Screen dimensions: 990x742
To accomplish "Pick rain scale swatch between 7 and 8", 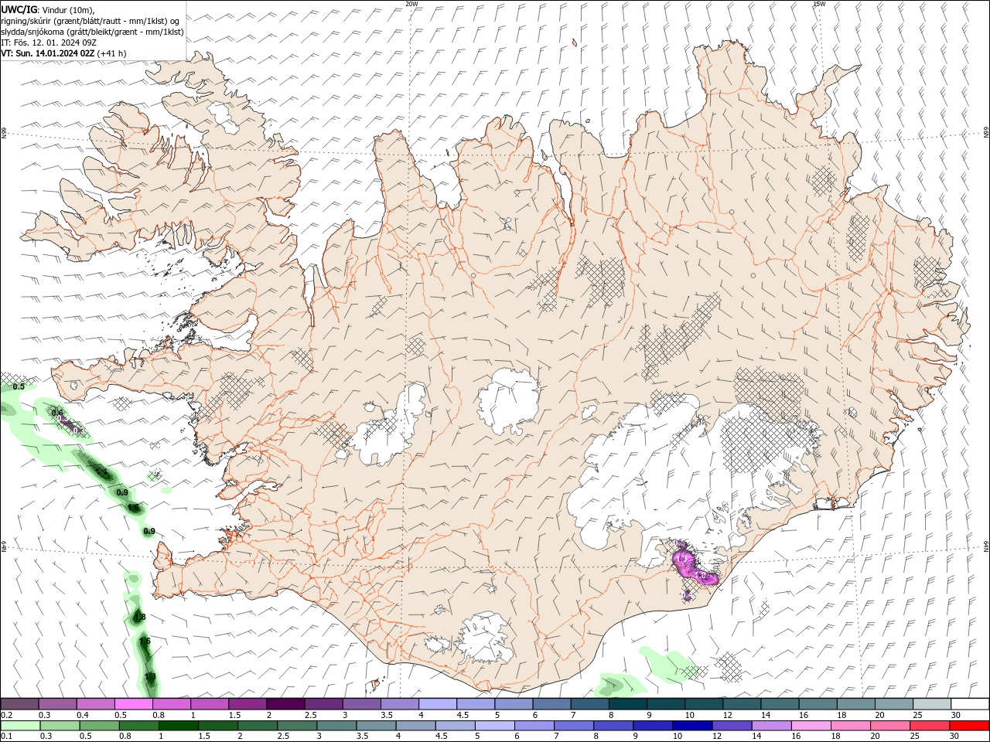I will pyautogui.click(x=573, y=726).
